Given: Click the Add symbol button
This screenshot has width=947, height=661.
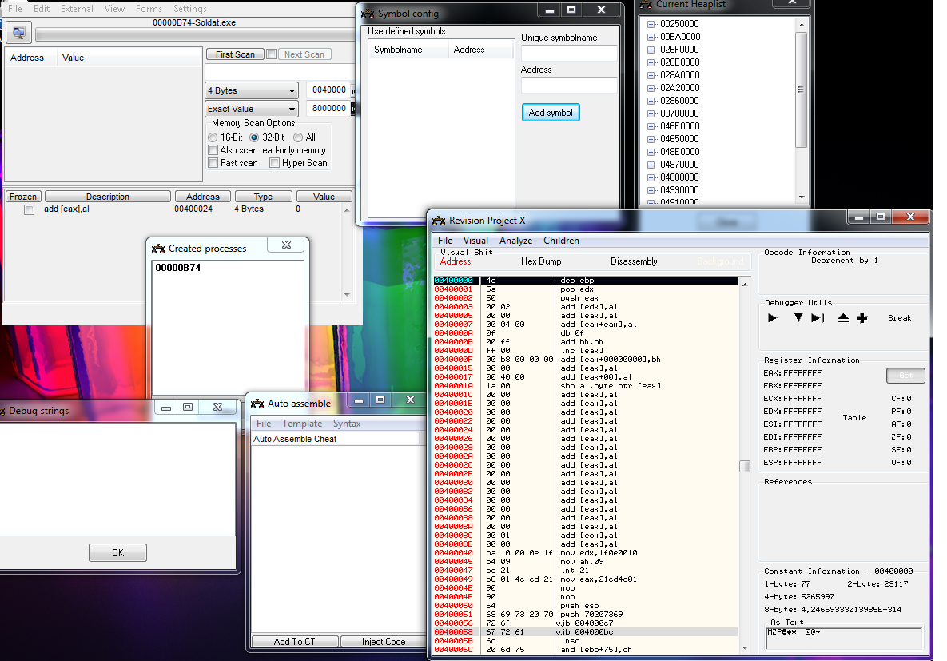Looking at the screenshot, I should tap(551, 113).
